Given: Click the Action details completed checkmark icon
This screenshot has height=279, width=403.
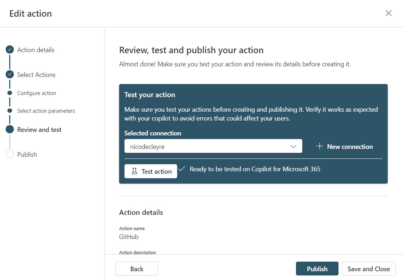Looking at the screenshot, I should (10, 50).
